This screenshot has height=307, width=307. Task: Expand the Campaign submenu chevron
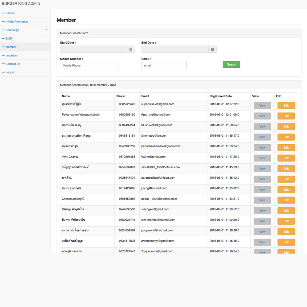click(47, 30)
